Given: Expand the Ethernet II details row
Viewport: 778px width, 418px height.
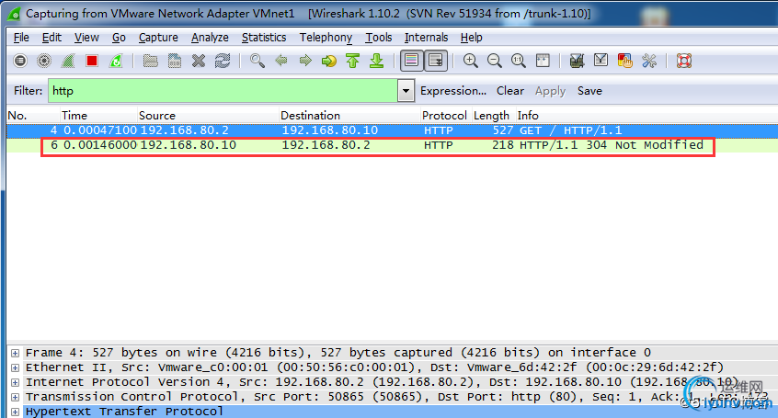Looking at the screenshot, I should pos(15,367).
